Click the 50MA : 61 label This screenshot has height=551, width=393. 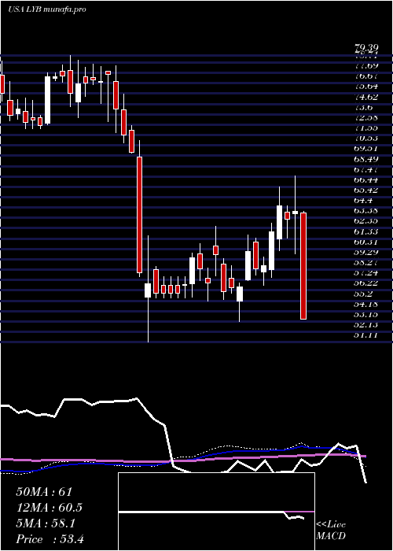(44, 492)
